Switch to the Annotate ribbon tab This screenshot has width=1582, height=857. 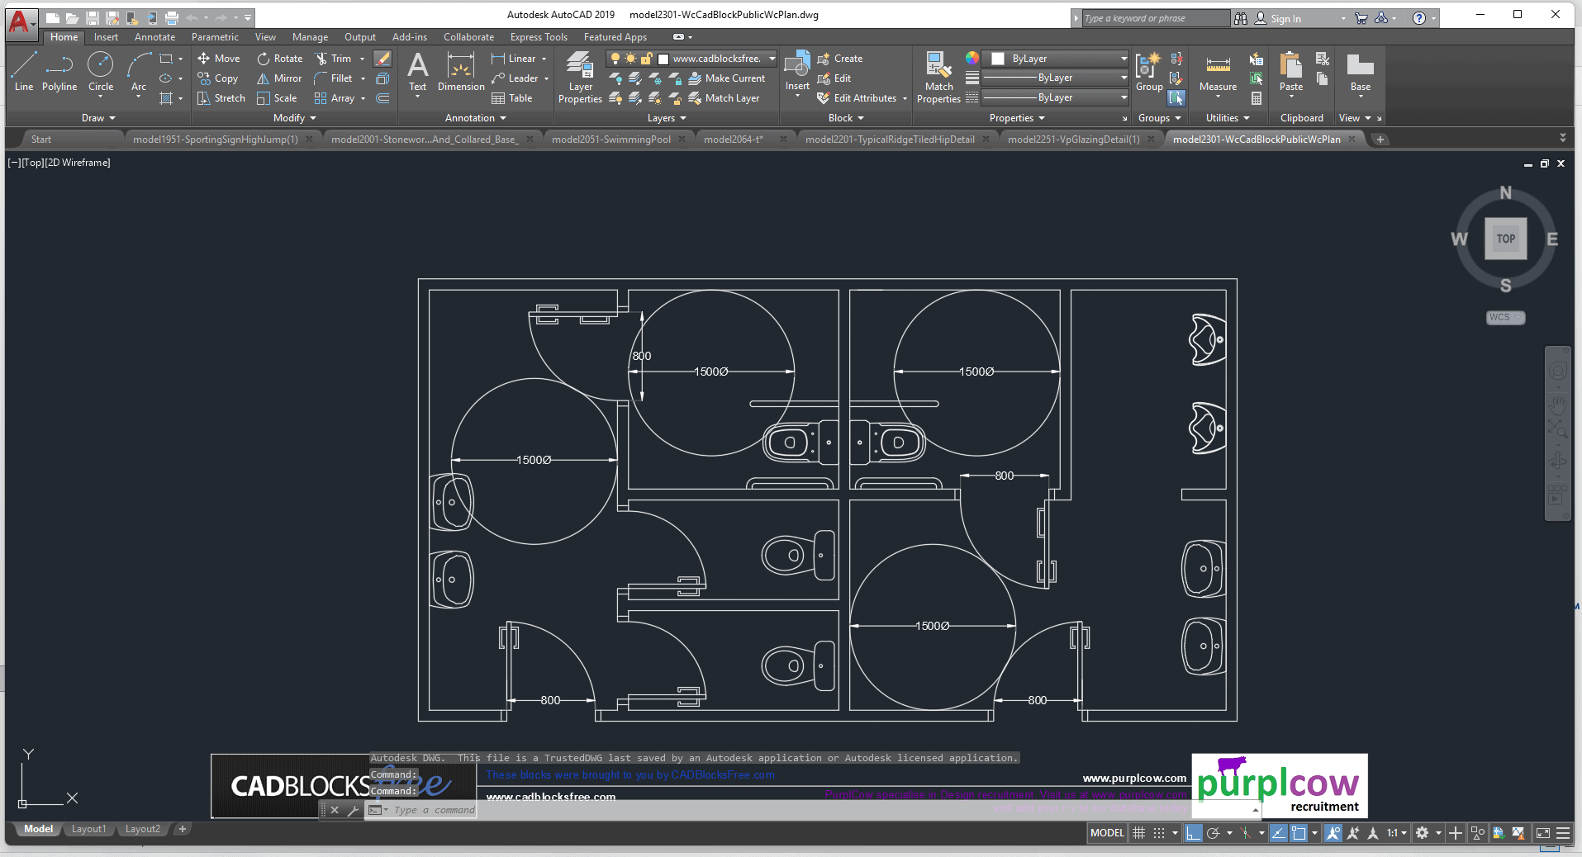pos(154,37)
